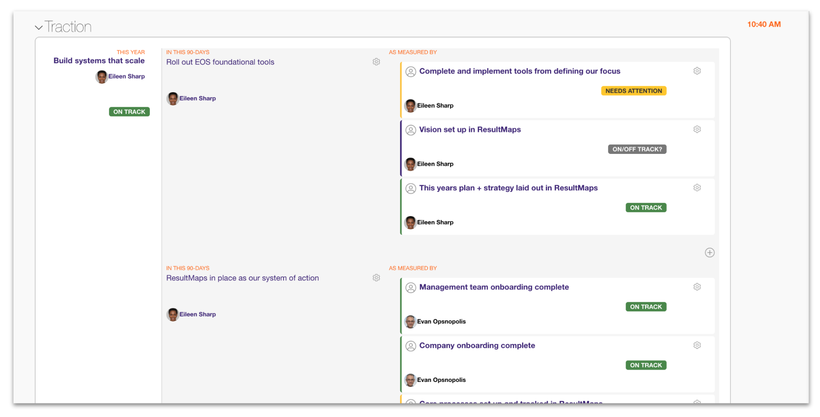Click gear for Management team onboarding complete
Image resolution: width=820 pixels, height=417 pixels.
click(x=697, y=287)
